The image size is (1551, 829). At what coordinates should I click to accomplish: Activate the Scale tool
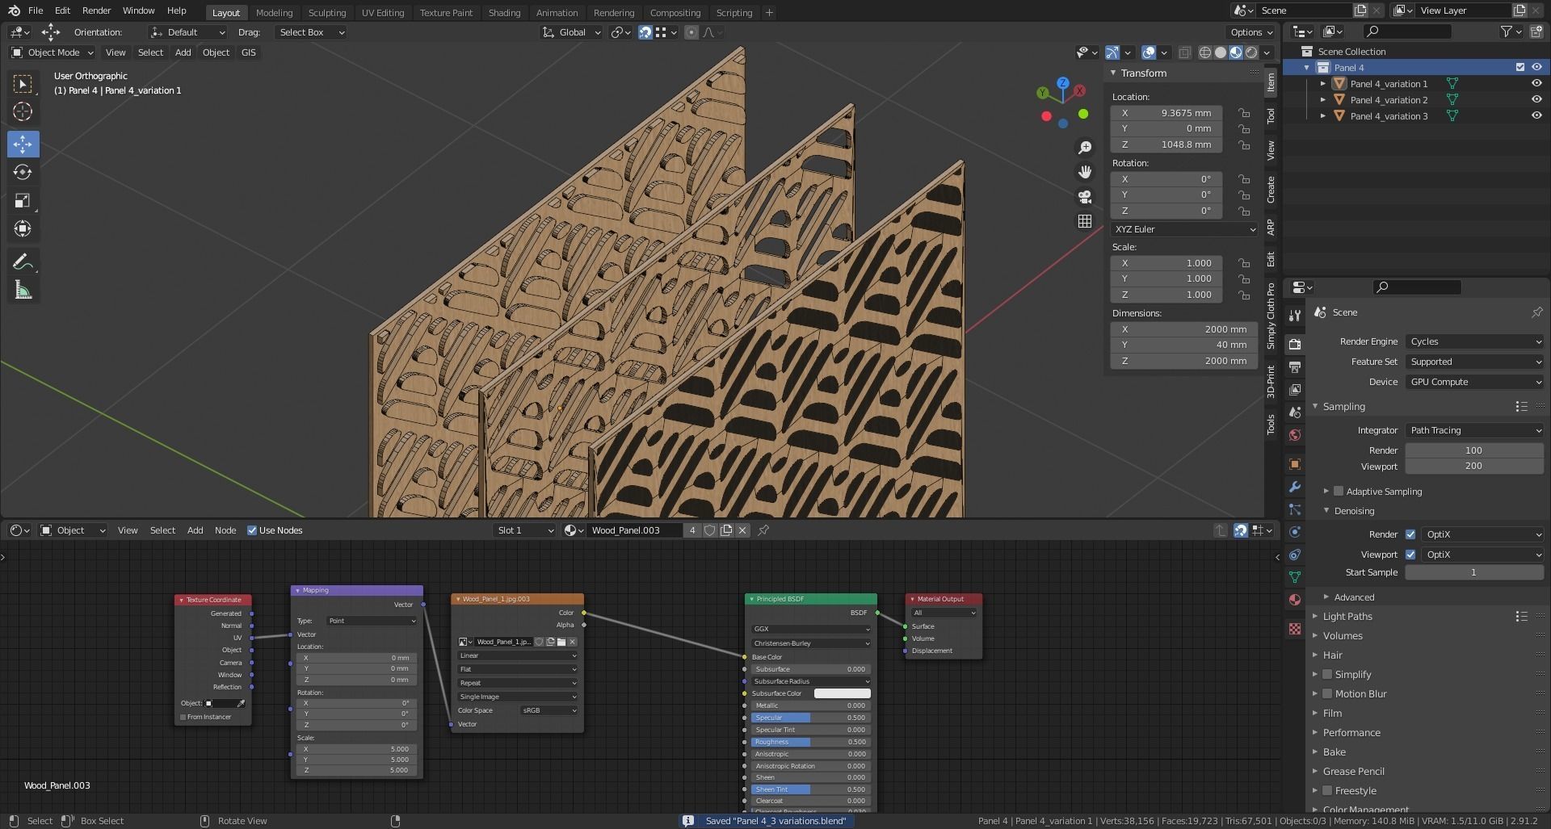(x=23, y=200)
